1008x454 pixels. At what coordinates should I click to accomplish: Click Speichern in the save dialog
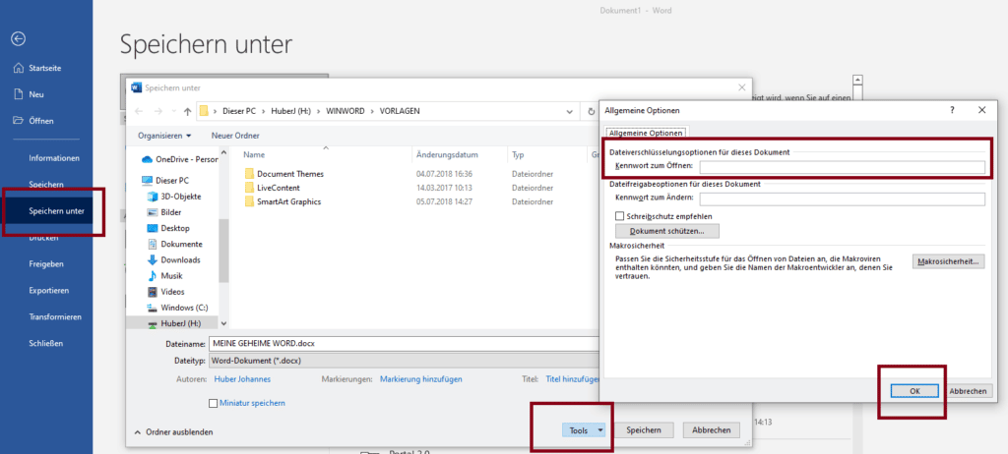645,430
